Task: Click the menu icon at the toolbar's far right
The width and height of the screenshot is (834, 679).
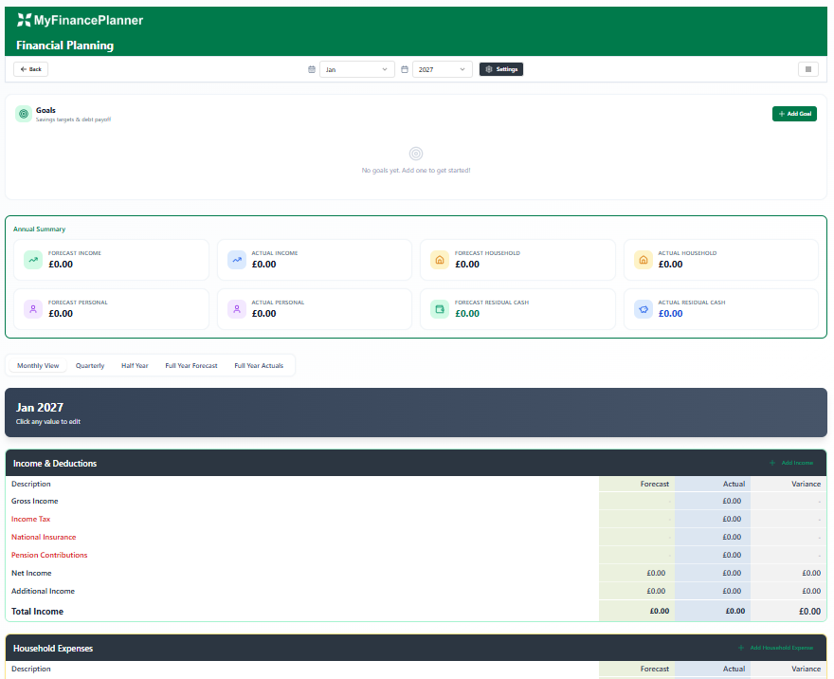Action: point(807,69)
